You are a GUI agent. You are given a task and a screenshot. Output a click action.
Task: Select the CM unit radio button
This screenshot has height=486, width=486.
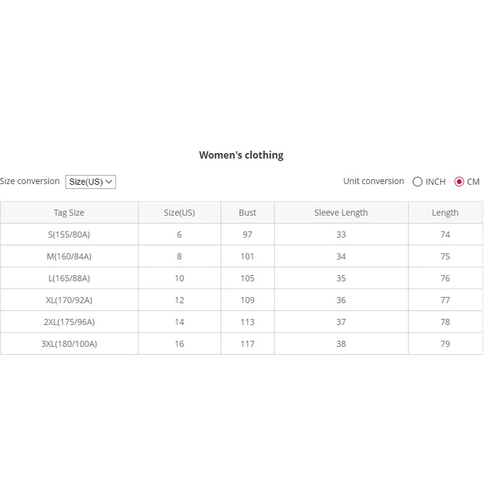click(x=459, y=182)
